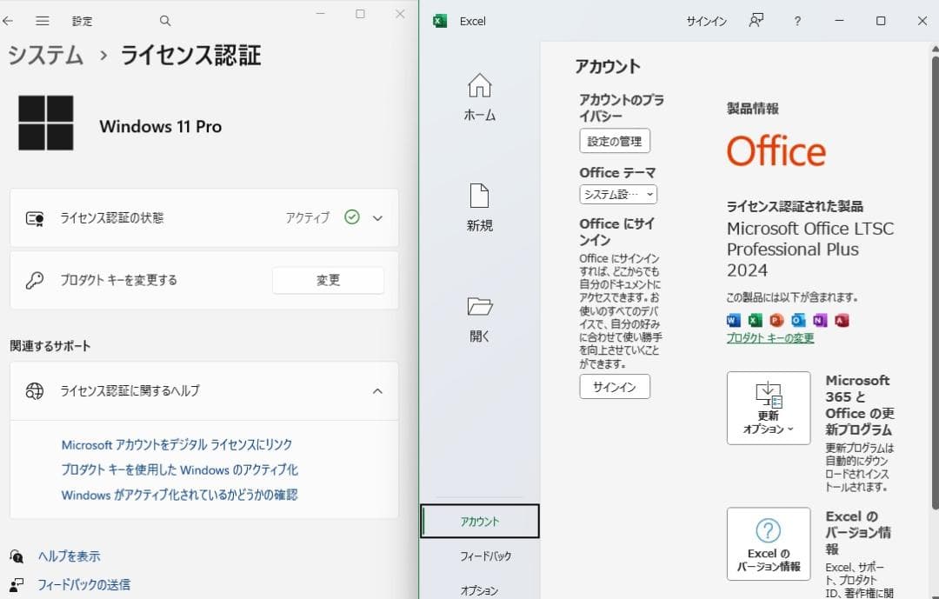Collapse the ライセンス認証に関するヘルプ section
The height and width of the screenshot is (599, 939).
[377, 391]
